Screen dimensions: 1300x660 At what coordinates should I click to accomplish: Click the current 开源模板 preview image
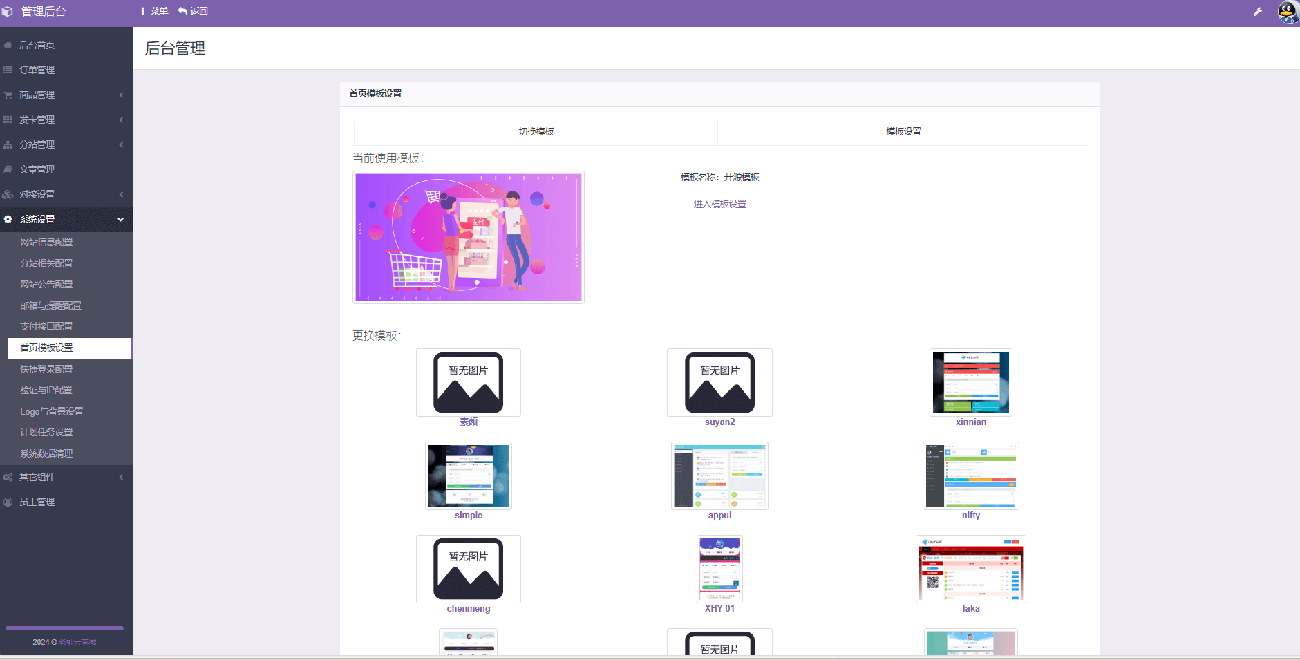click(x=469, y=237)
